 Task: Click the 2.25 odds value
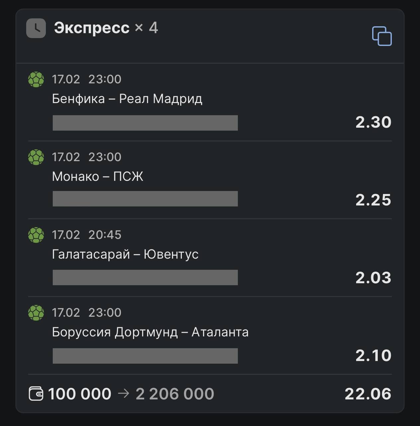[373, 200]
